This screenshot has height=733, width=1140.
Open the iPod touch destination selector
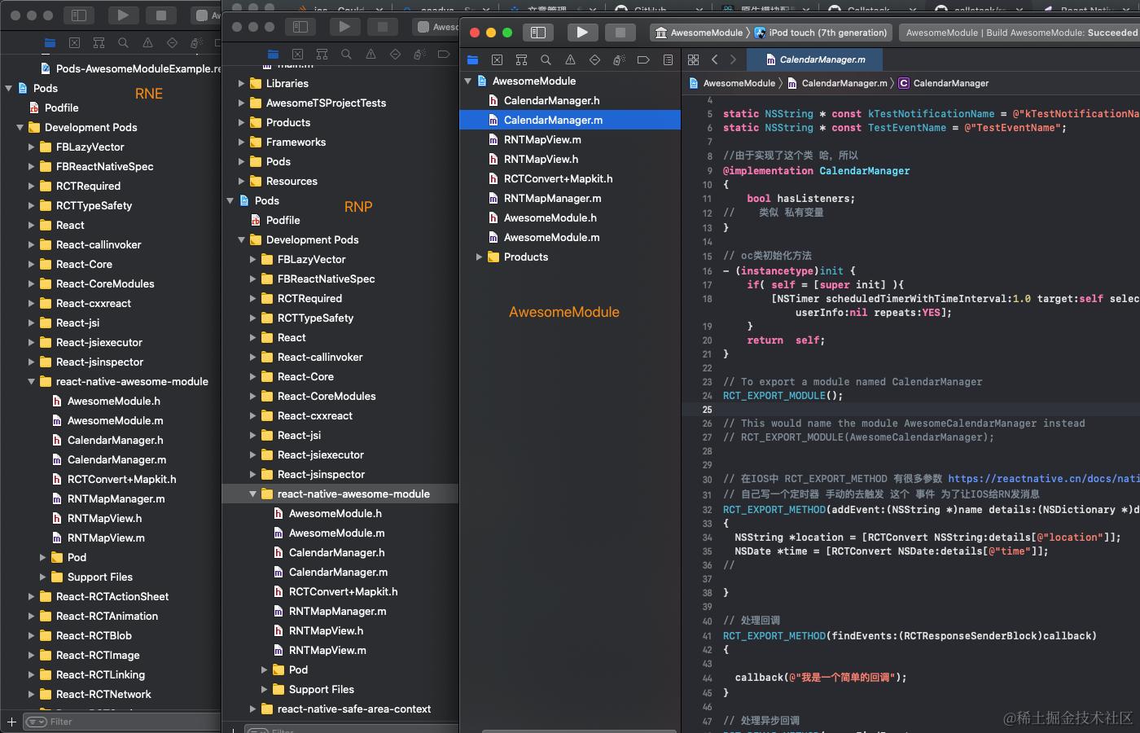[821, 33]
